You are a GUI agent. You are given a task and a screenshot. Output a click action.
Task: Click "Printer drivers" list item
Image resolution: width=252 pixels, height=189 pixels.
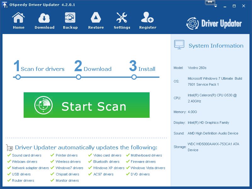tap(66, 155)
